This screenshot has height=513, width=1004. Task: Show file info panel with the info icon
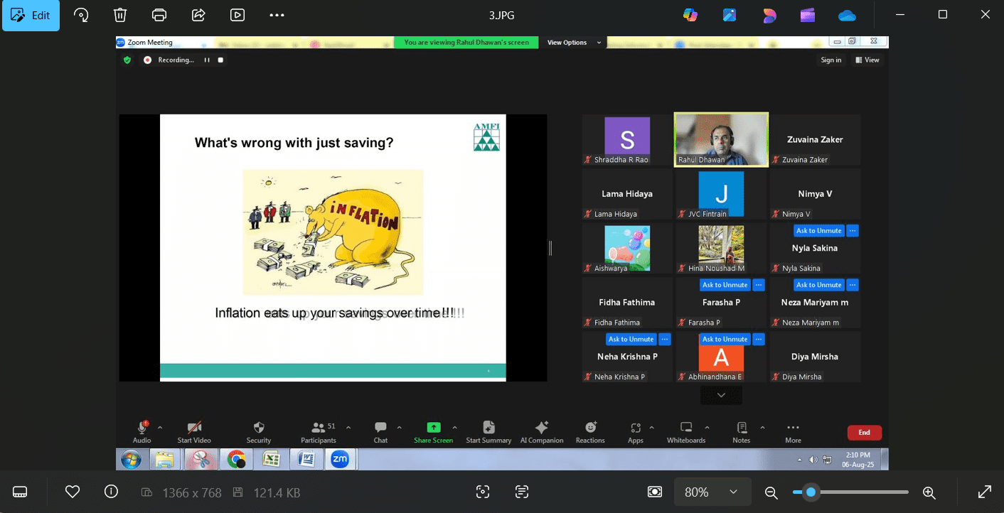pos(111,492)
